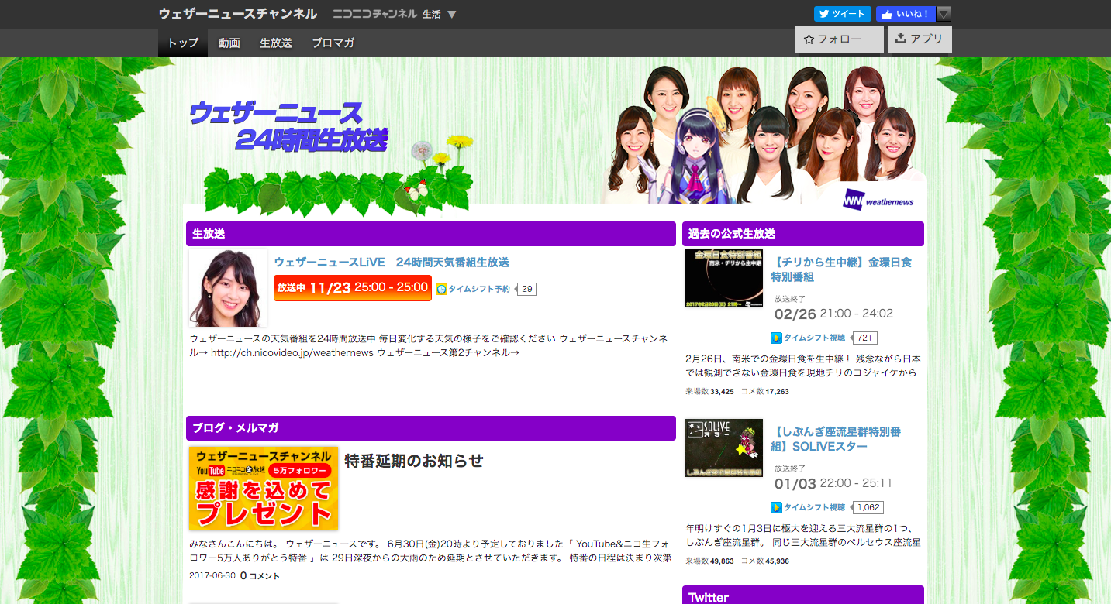Open ウェザーニュースLiVE 24時間天気番組生放送 link

pyautogui.click(x=392, y=263)
